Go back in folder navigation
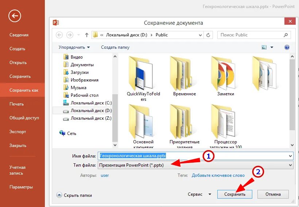Screen dimensions: 299x207 [59, 35]
